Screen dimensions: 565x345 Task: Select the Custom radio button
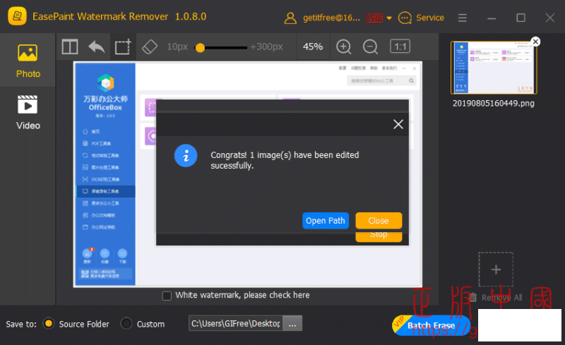[126, 323]
